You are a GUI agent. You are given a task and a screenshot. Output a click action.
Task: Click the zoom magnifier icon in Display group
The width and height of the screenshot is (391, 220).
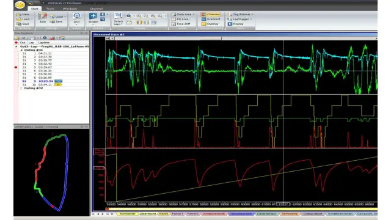coord(129,16)
